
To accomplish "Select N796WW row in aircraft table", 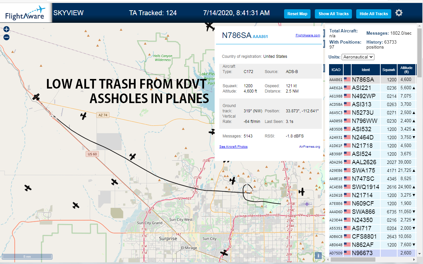I will click(372, 121).
